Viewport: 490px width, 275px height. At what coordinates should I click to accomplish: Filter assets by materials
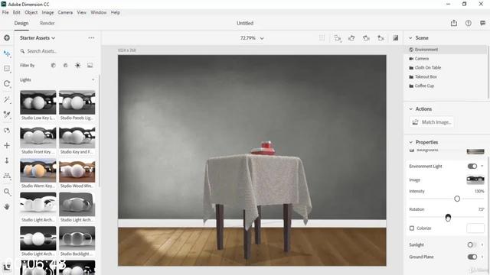click(65, 65)
